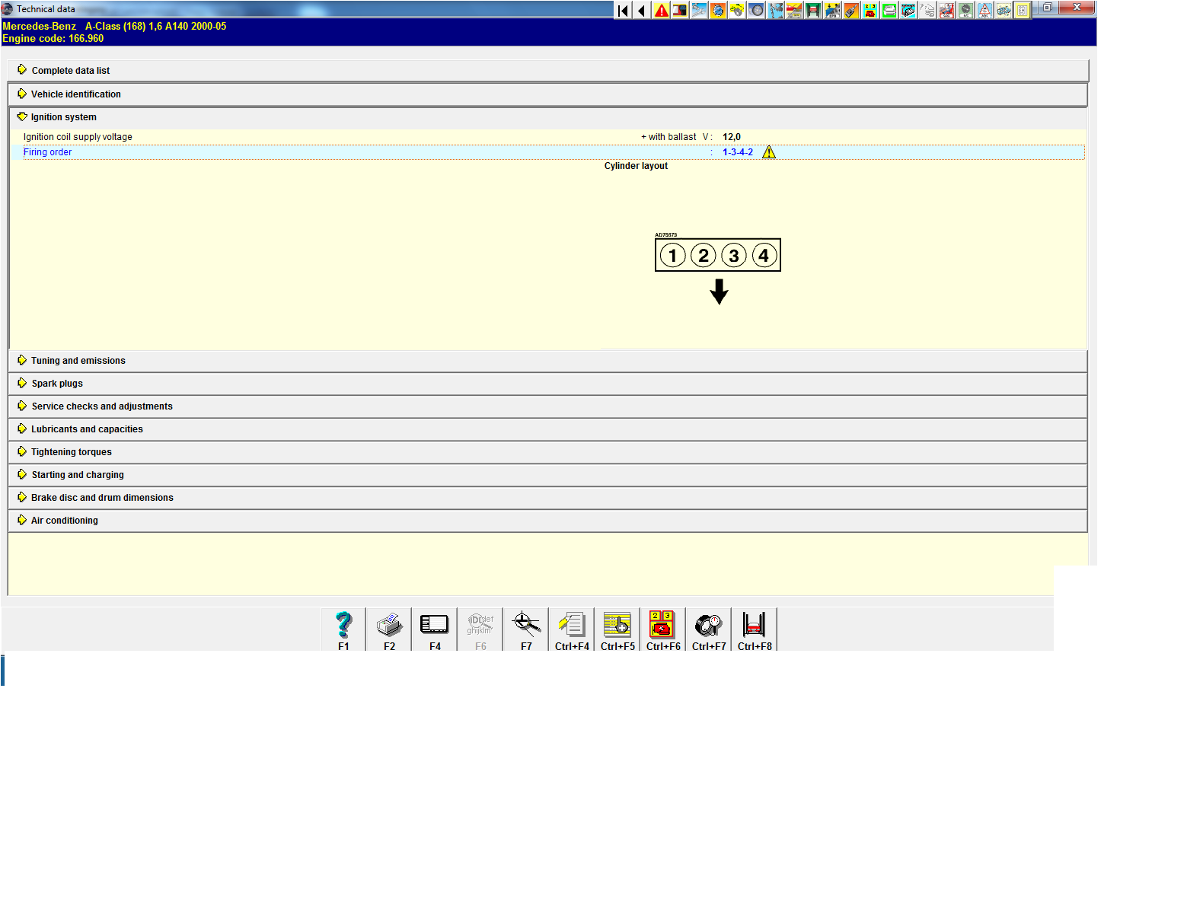1203x905 pixels.
Task: Click yellow warning triangle beside firing order
Action: click(769, 152)
